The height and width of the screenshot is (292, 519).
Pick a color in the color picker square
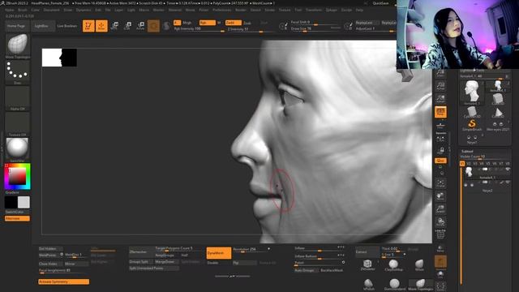pyautogui.click(x=17, y=176)
